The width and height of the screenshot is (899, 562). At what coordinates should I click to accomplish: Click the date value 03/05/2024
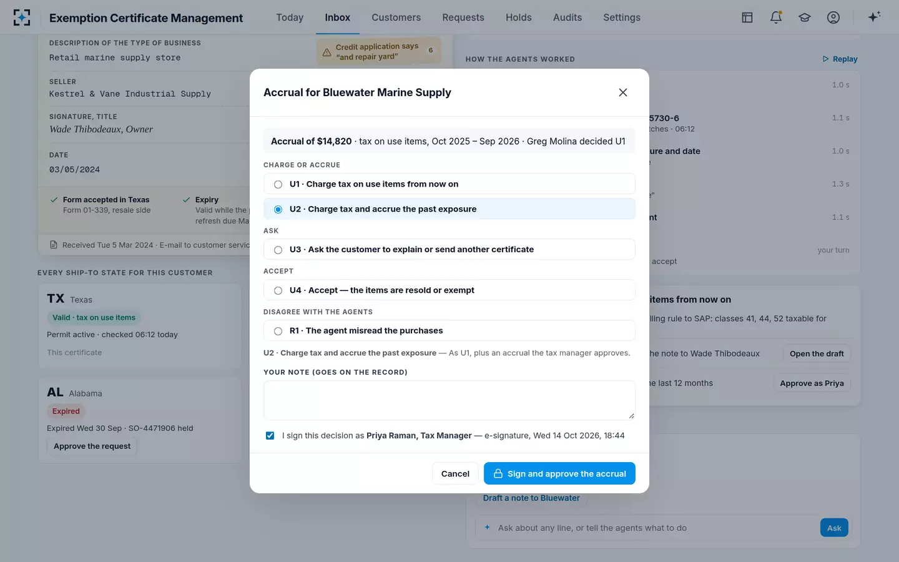click(74, 169)
